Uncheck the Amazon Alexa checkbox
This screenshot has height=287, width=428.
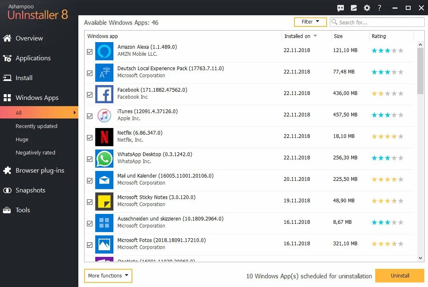tap(89, 52)
